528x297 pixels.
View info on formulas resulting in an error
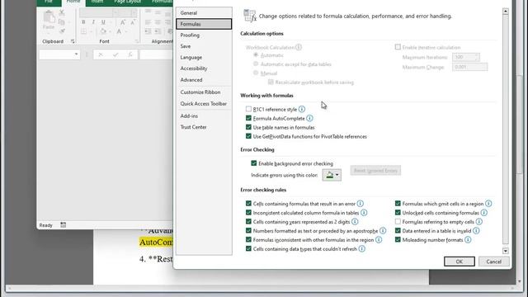(x=360, y=204)
